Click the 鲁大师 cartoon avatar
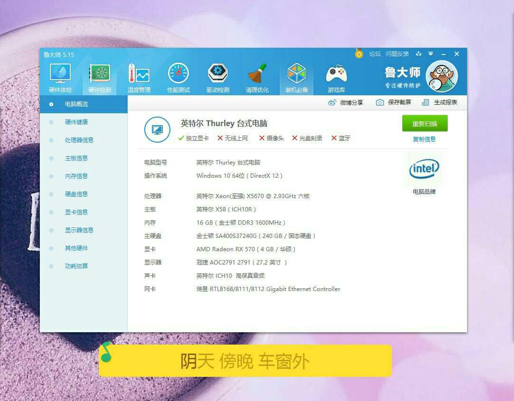 [x=441, y=77]
